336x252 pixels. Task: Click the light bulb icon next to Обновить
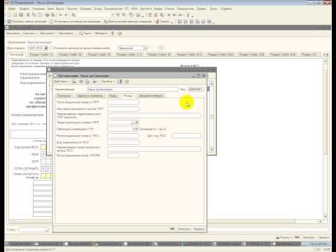tap(113, 34)
